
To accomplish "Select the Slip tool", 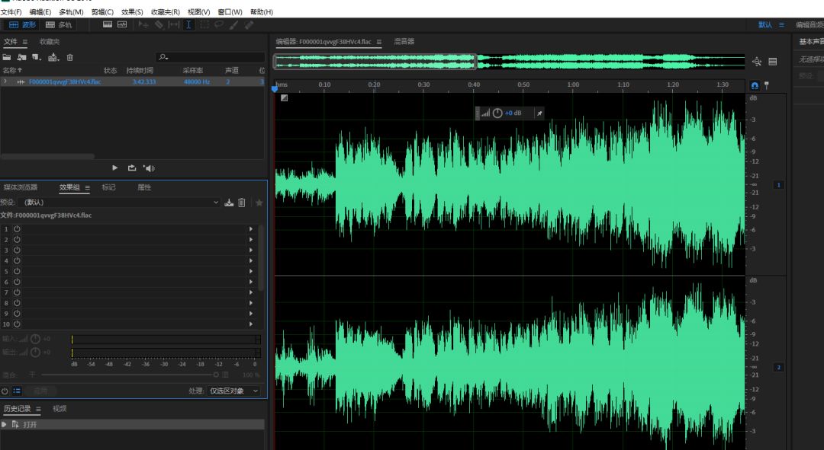I will (x=174, y=24).
